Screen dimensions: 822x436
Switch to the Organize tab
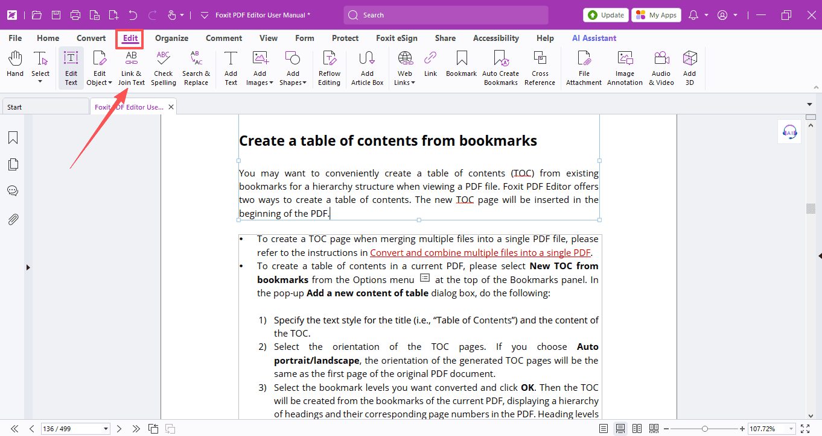[172, 38]
